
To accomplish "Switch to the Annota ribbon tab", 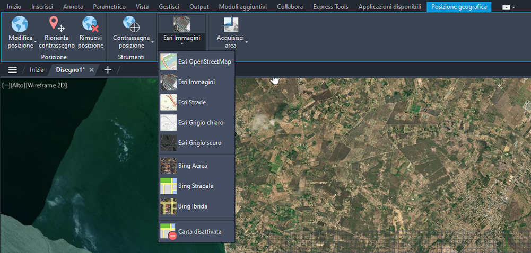I will click(73, 7).
